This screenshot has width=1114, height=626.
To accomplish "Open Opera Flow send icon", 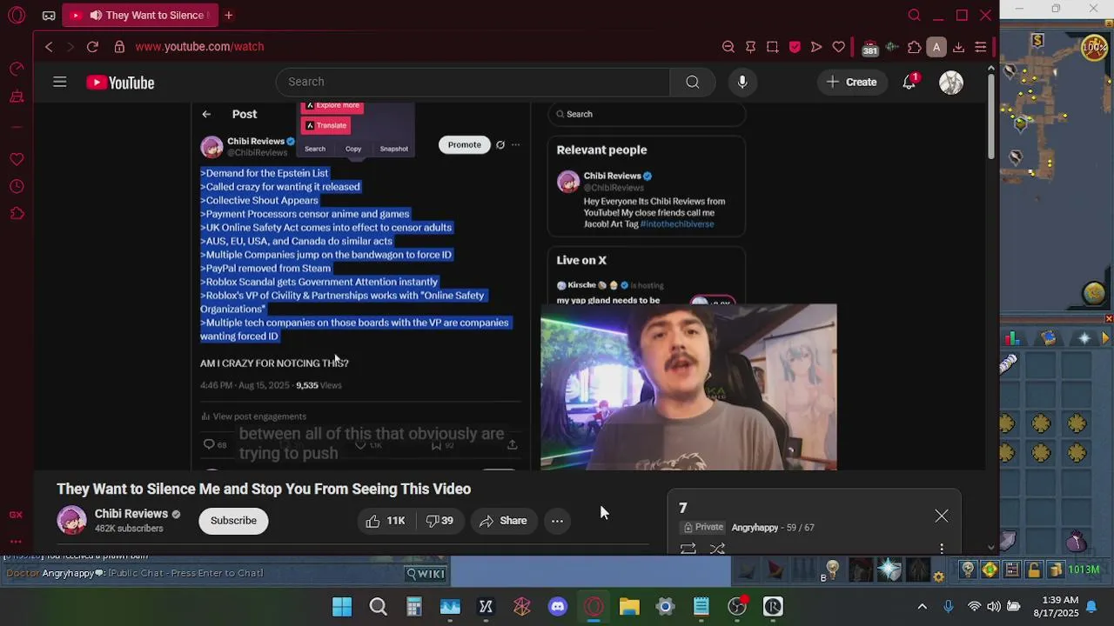I will [816, 47].
